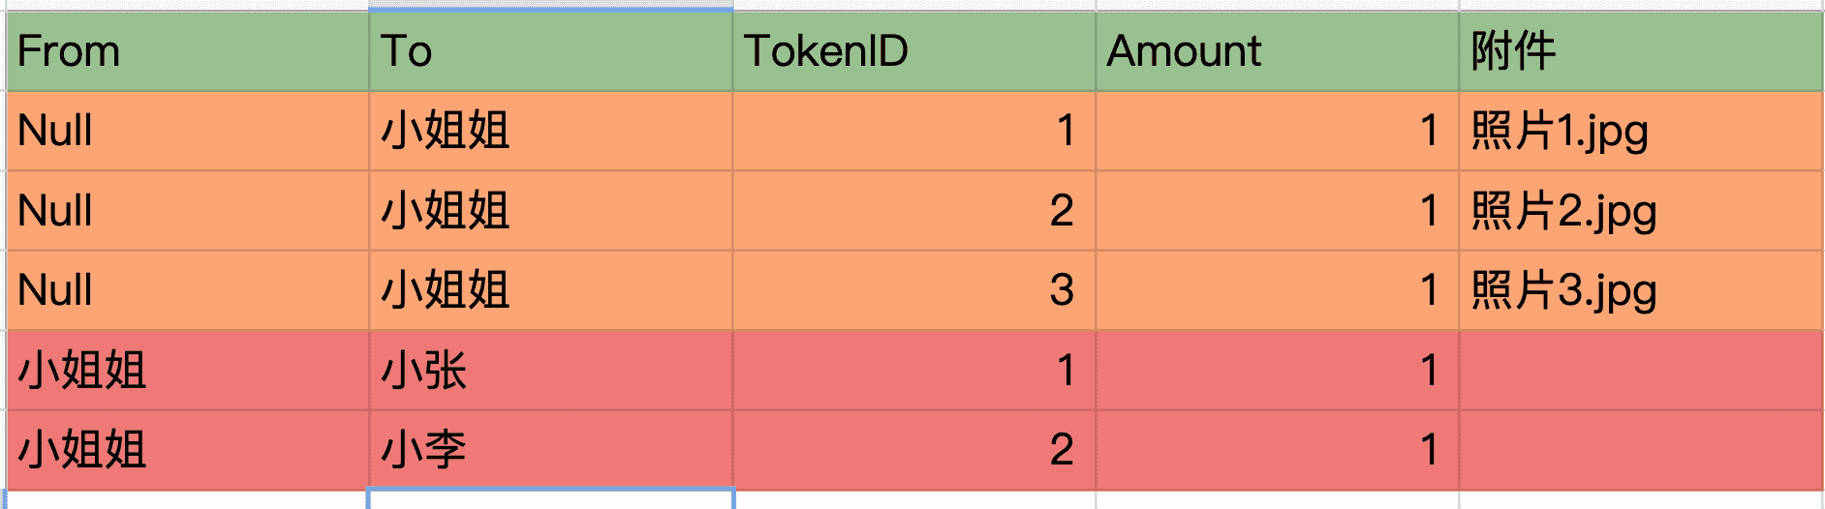
Task: Select the Amount cell in 小张 row
Action: (1277, 371)
